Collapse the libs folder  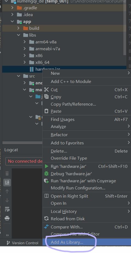click(x=19, y=35)
